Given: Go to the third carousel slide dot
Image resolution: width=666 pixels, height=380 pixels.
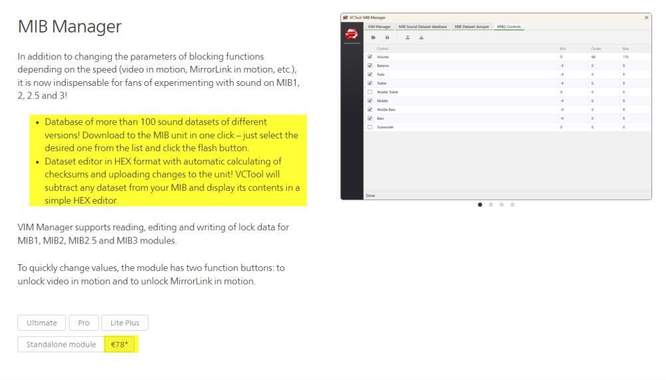Looking at the screenshot, I should click(501, 205).
